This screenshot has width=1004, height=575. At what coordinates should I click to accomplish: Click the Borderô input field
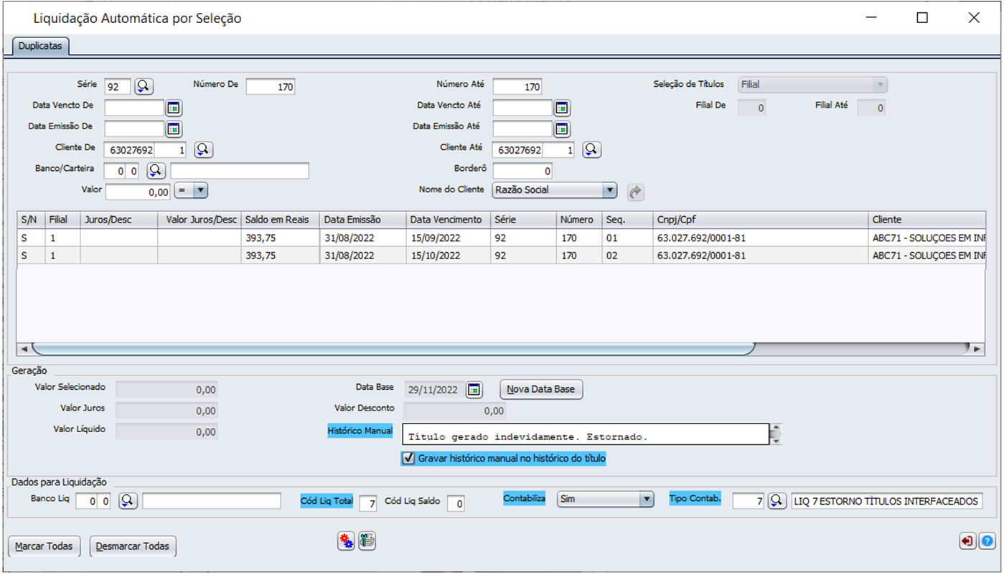tap(522, 172)
